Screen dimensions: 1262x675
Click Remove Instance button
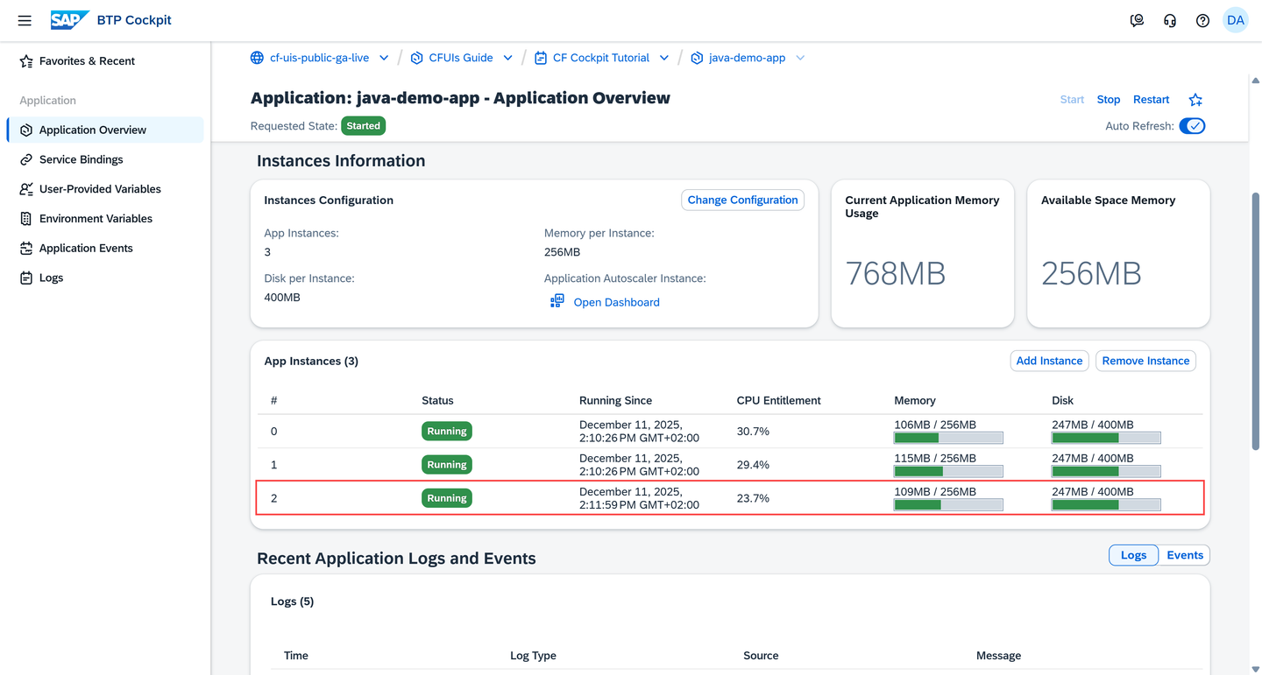tap(1145, 361)
